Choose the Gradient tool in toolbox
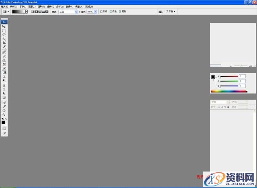This screenshot has height=188, width=257. (4, 73)
